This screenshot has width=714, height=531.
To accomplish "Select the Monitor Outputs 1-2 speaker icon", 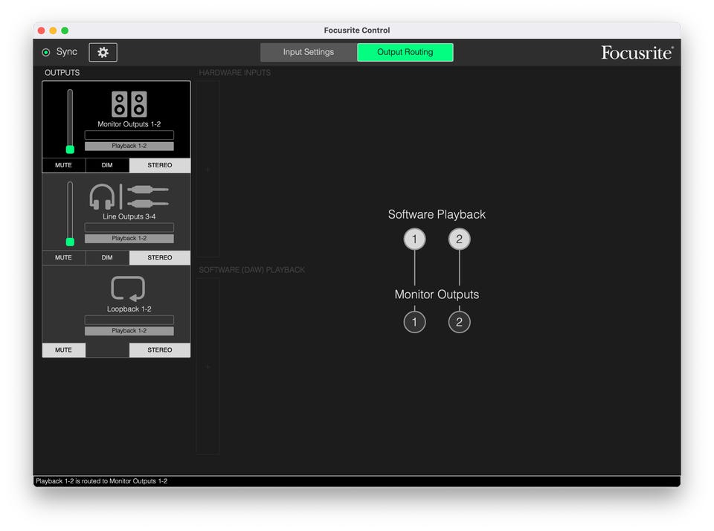I will click(x=129, y=104).
